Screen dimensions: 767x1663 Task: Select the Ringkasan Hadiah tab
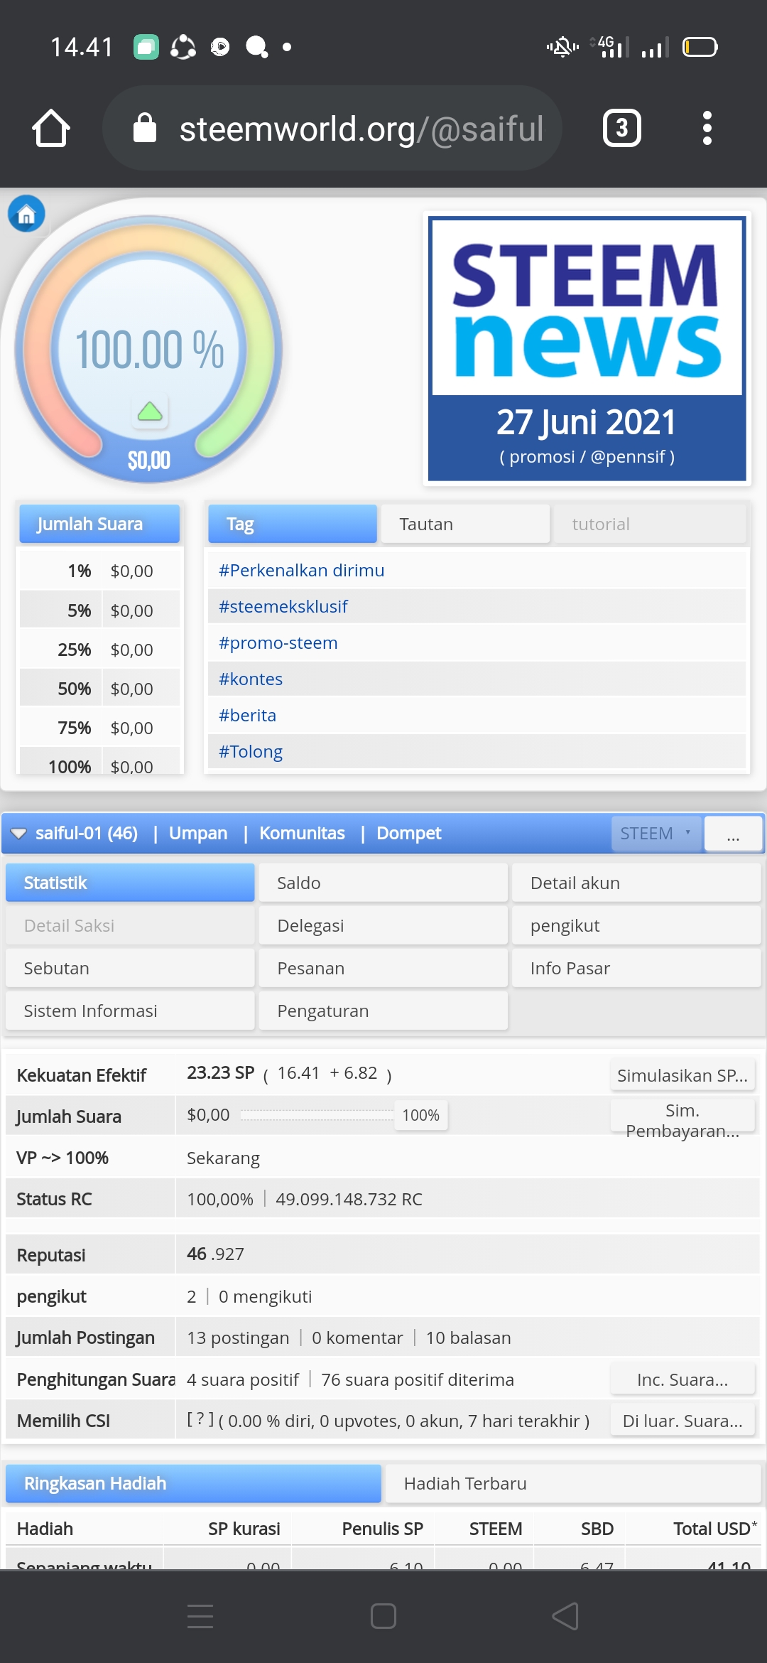pos(193,1483)
